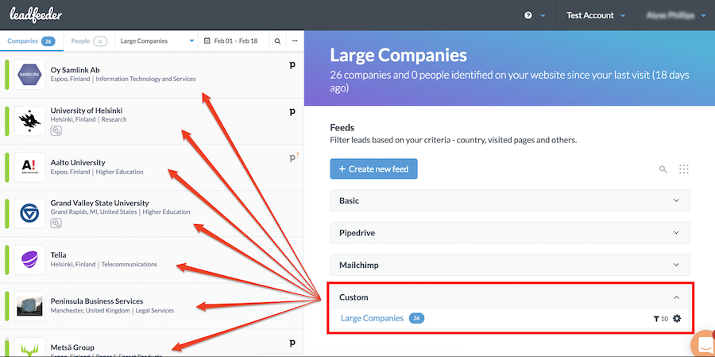Click the 26 badge beside Large Companies link
The image size is (715, 357).
click(417, 318)
